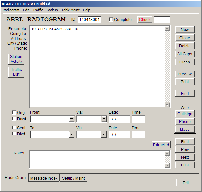
Task: Click the Date field in To row
Action: (x=119, y=135)
